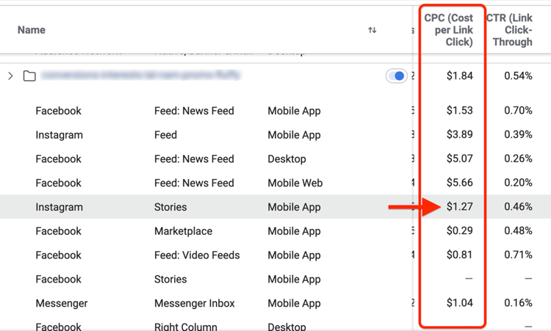Click the Feed: Video Feeds placement cell
This screenshot has width=551, height=331.
[x=197, y=255]
